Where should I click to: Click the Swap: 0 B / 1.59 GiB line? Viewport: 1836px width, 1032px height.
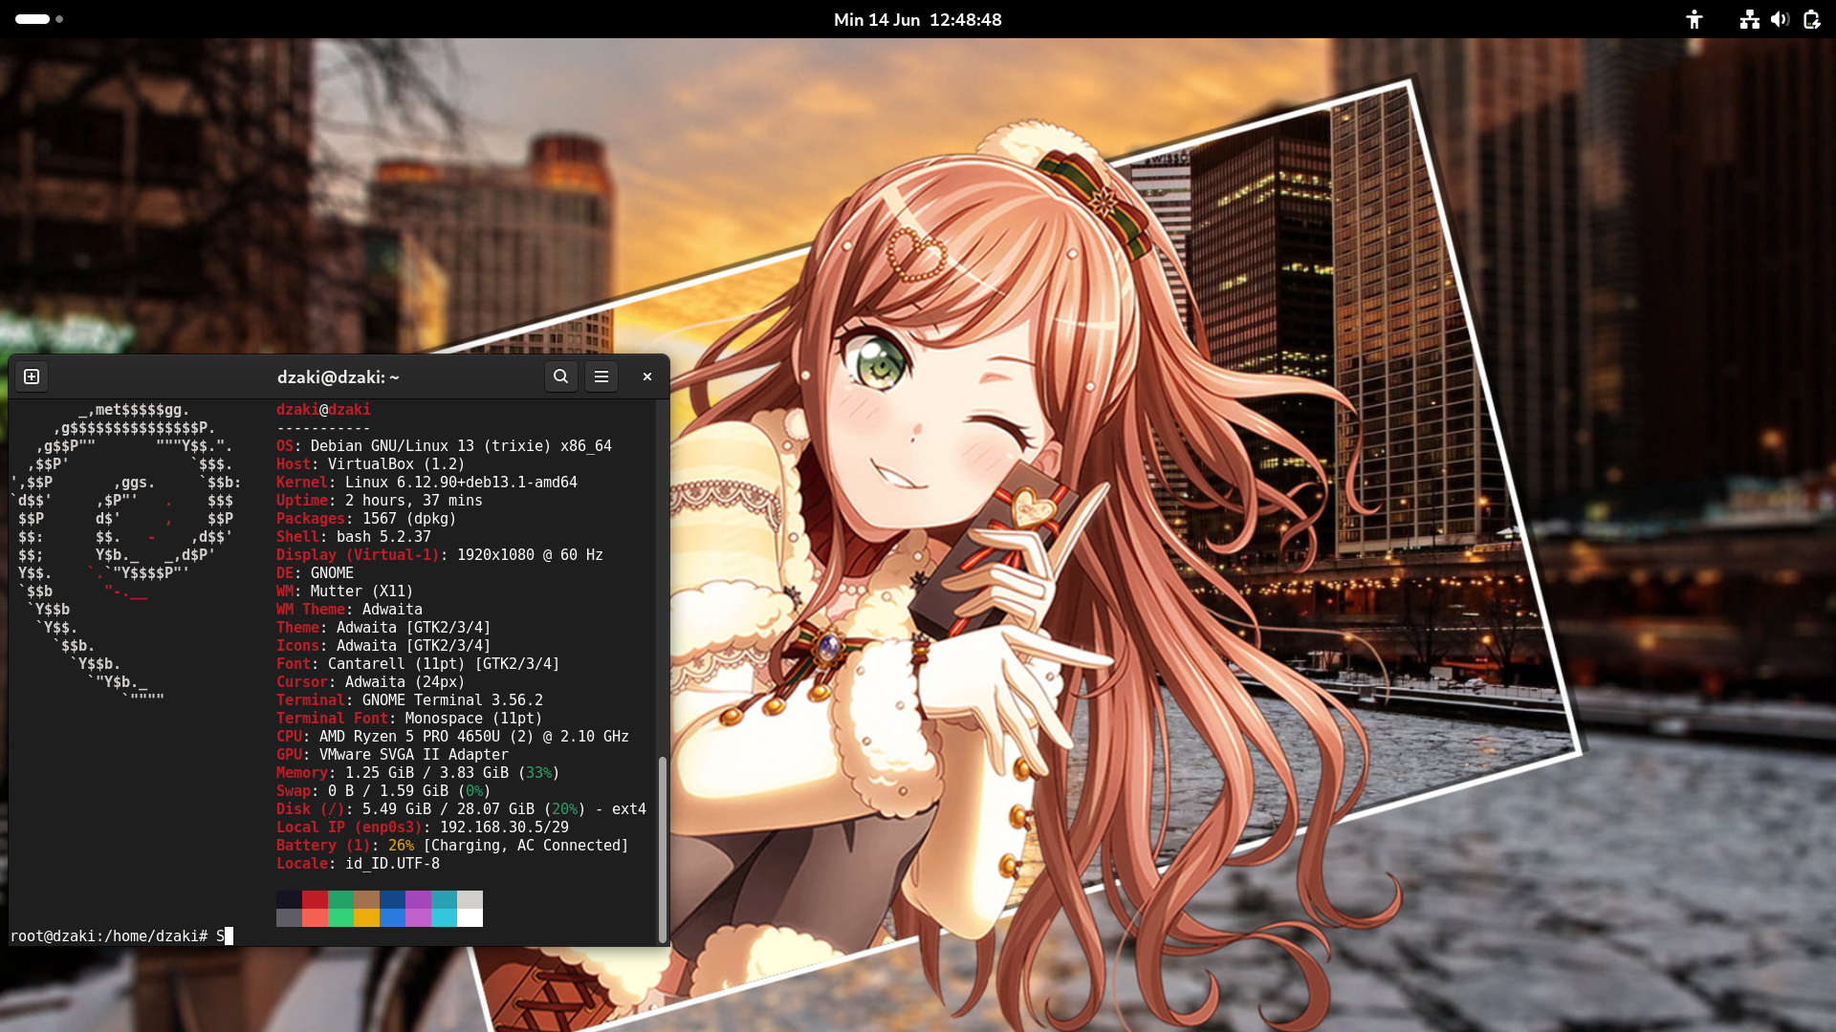383,791
